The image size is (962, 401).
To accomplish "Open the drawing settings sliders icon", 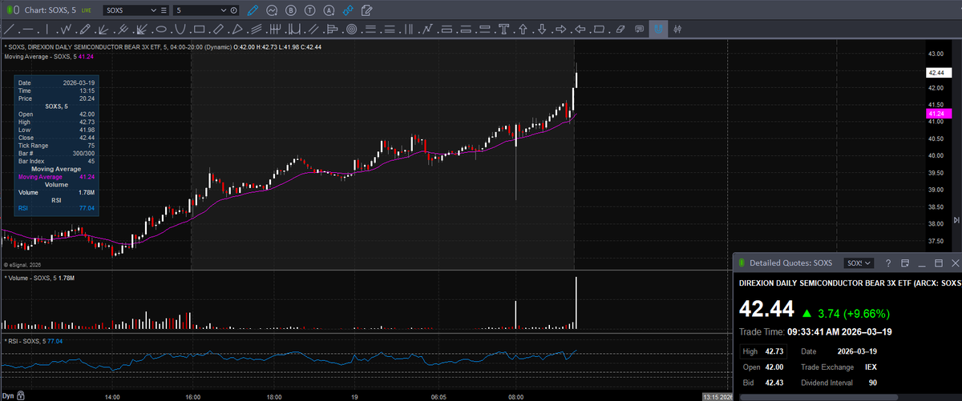I will pyautogui.click(x=677, y=30).
